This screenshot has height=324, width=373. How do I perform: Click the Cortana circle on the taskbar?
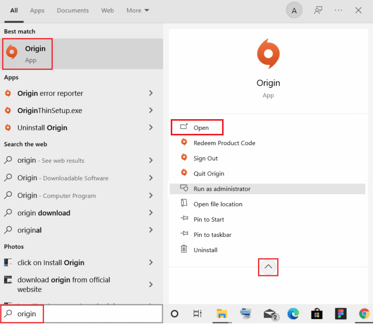pyautogui.click(x=174, y=314)
